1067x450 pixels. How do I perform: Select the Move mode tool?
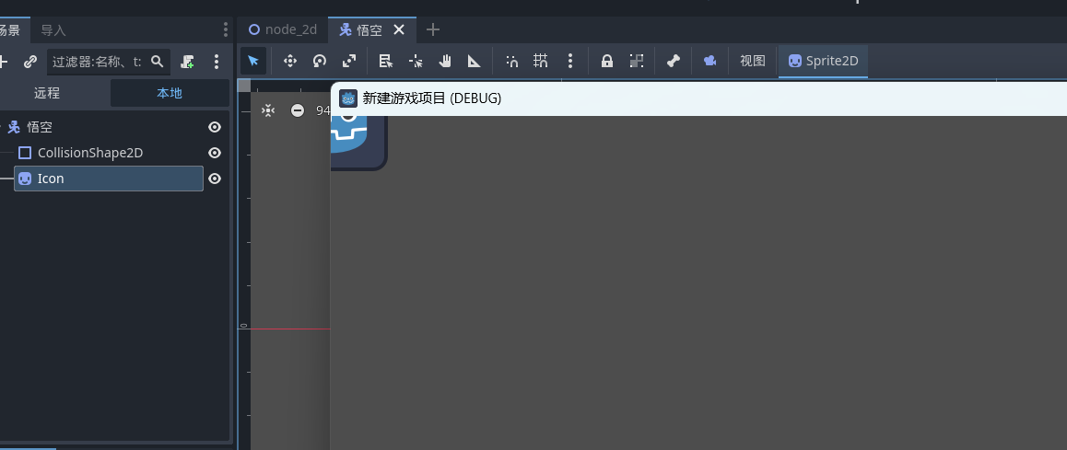(x=289, y=62)
